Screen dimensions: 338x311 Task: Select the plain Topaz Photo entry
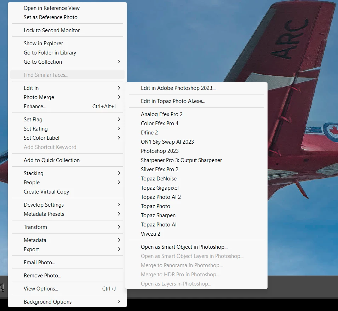196,206
